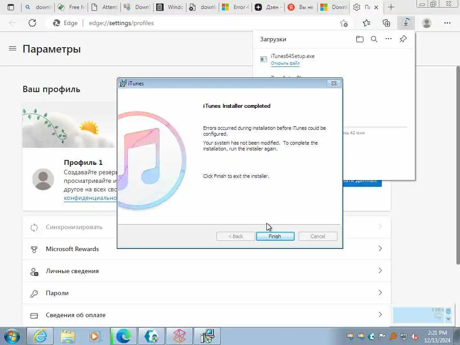This screenshot has height=345, width=460.
Task: Switch to the 'Attent' tab
Action: click(104, 7)
